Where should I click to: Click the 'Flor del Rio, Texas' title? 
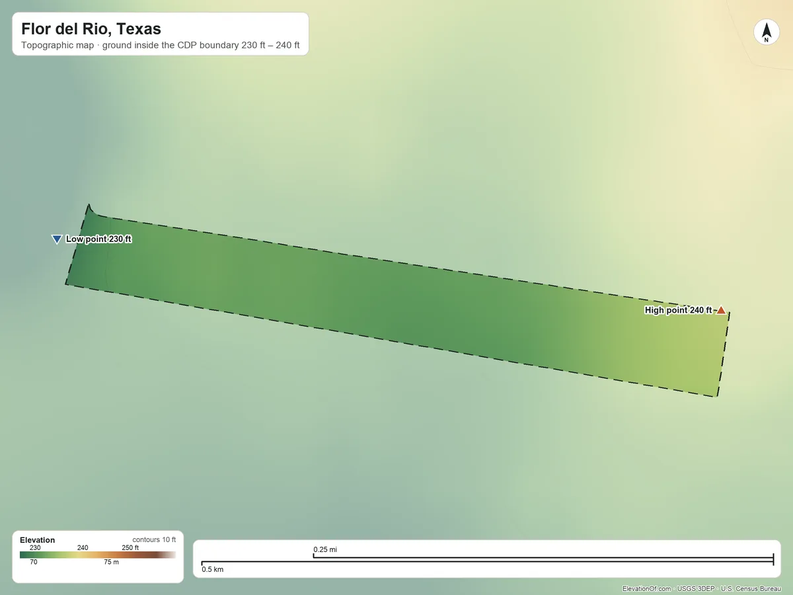91,29
